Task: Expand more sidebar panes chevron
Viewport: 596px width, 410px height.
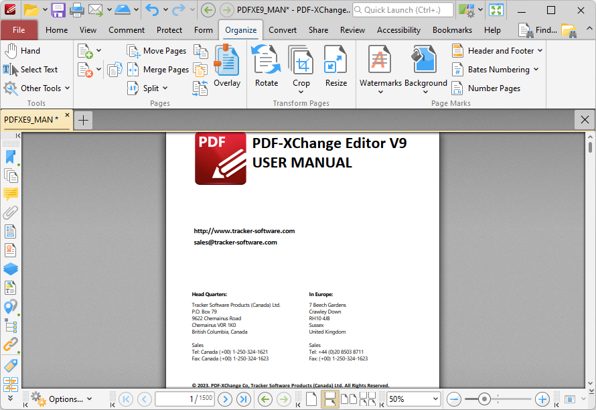Action: click(x=10, y=398)
